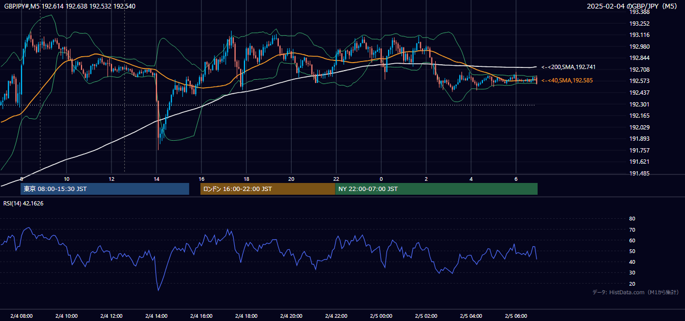Image resolution: width=685 pixels, height=321 pixels.
Task: Click price axis value 192.301
Action: click(x=639, y=104)
